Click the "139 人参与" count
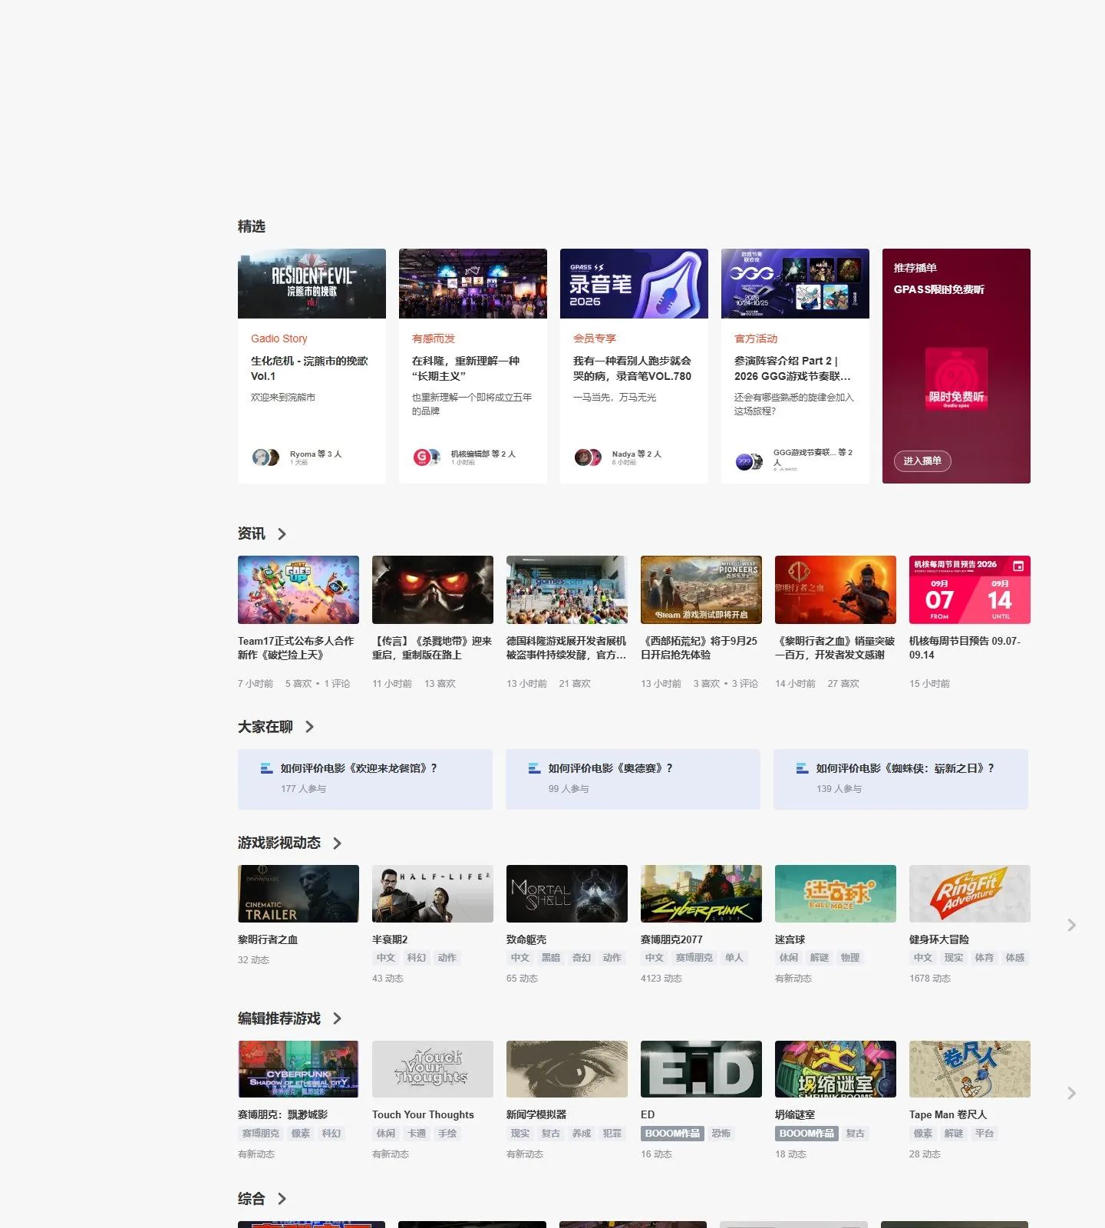The height and width of the screenshot is (1228, 1105). tap(839, 789)
